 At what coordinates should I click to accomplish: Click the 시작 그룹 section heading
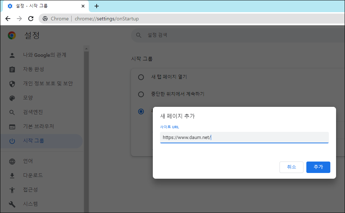tap(142, 59)
